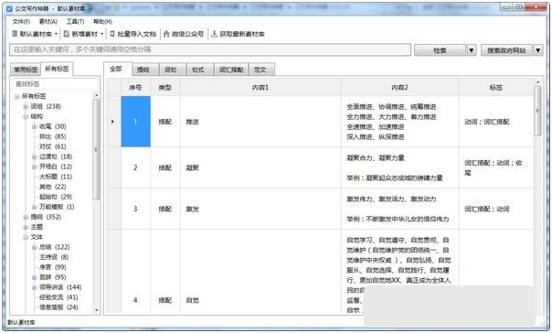Select the 大标题 (11) tag

click(56, 177)
